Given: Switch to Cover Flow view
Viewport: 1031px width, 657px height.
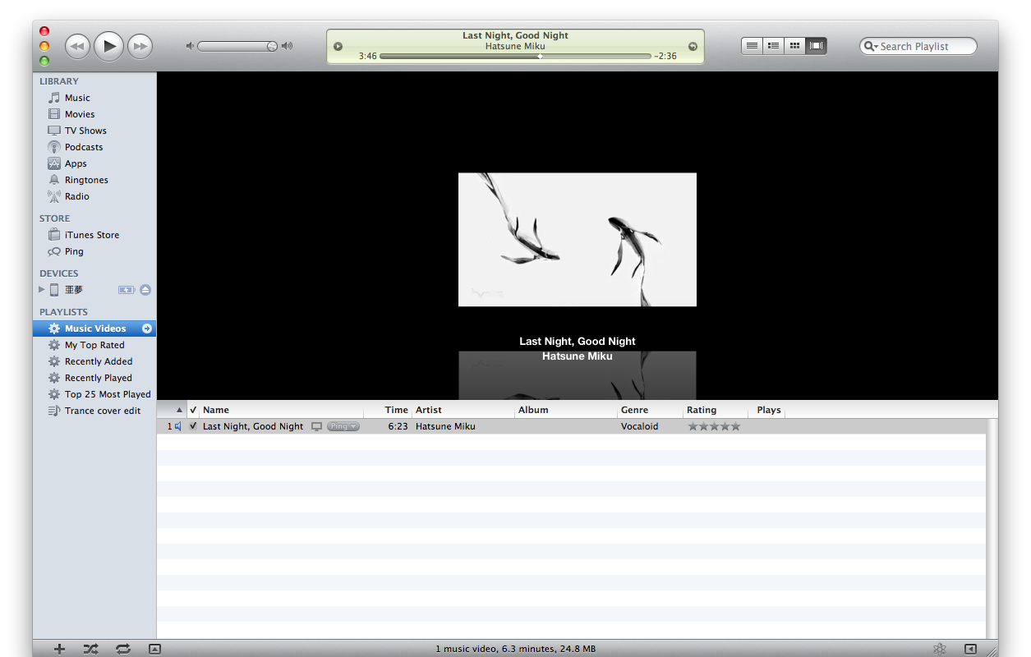Looking at the screenshot, I should coord(816,46).
